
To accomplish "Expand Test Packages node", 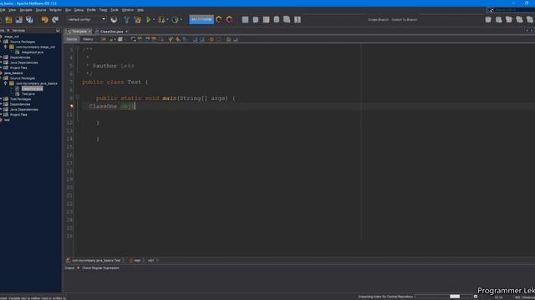I will 1,99.
